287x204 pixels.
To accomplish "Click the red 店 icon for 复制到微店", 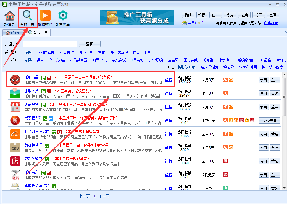I will 15,161.
